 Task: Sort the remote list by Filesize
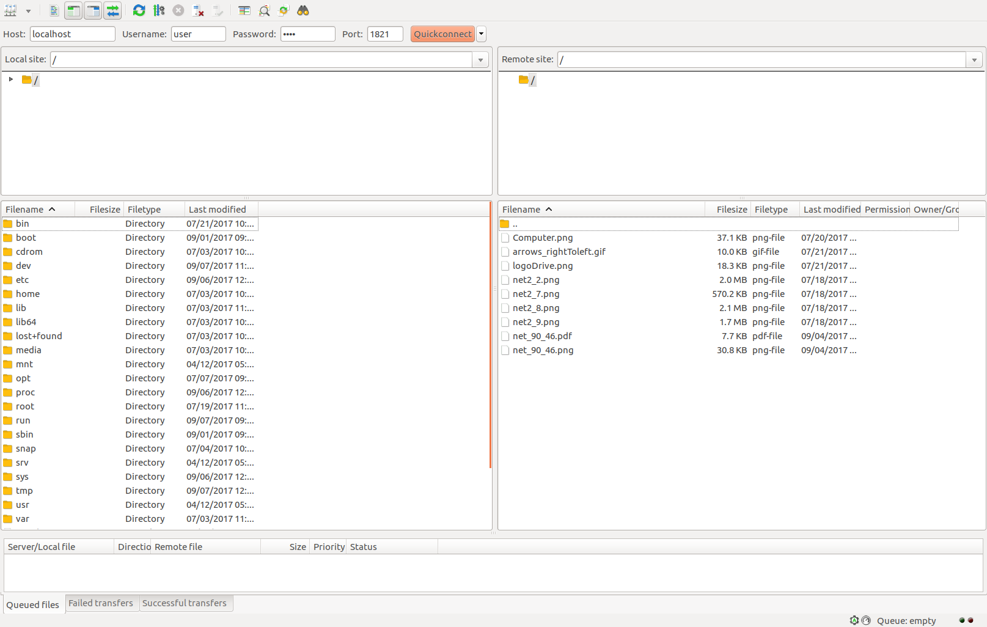(728, 209)
